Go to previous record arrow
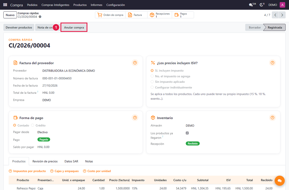 275,15
